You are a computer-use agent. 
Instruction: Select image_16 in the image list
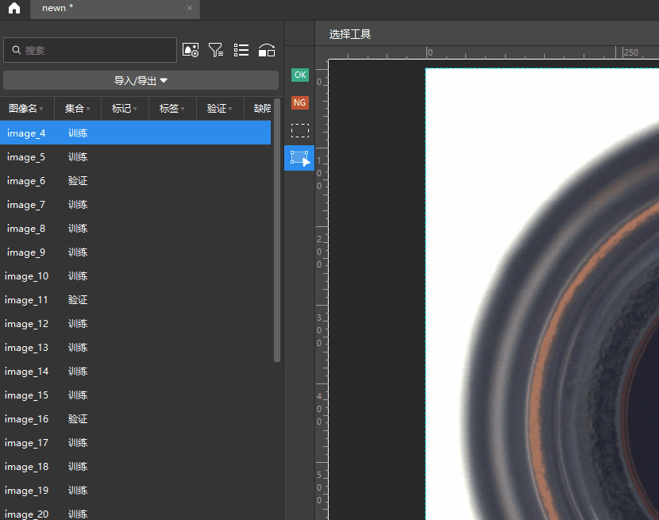(x=135, y=418)
